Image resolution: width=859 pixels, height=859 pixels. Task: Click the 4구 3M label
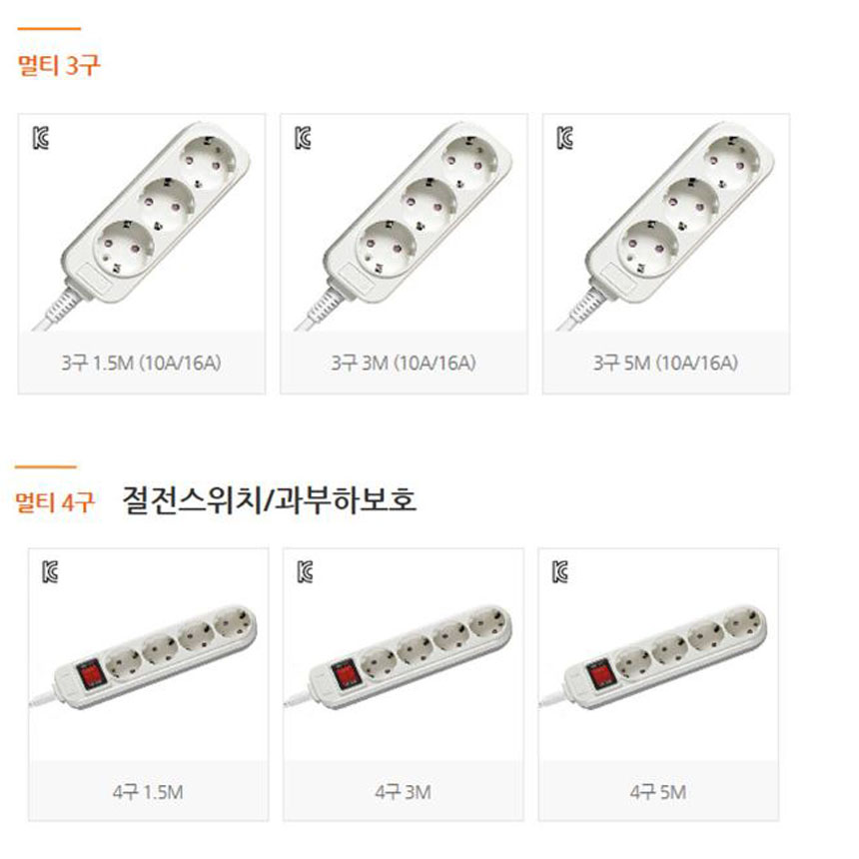click(x=404, y=792)
